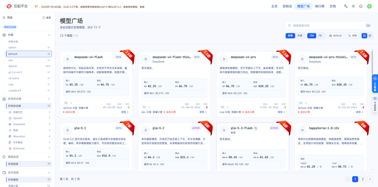
Task: Go to page 1
Action: (x=355, y=179)
